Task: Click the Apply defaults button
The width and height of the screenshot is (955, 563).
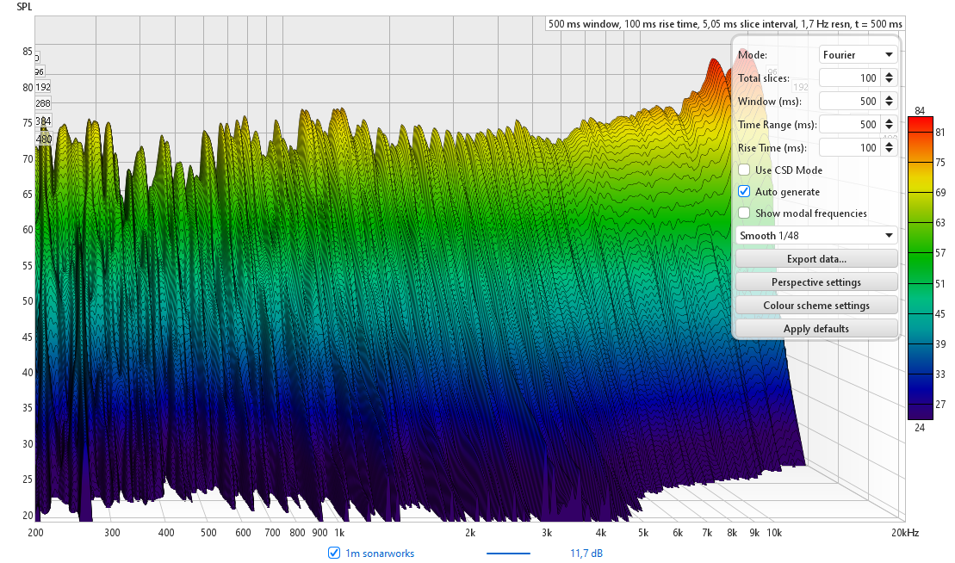Action: 816,328
